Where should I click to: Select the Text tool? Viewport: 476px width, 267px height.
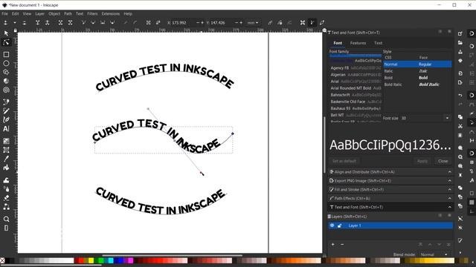click(6, 128)
